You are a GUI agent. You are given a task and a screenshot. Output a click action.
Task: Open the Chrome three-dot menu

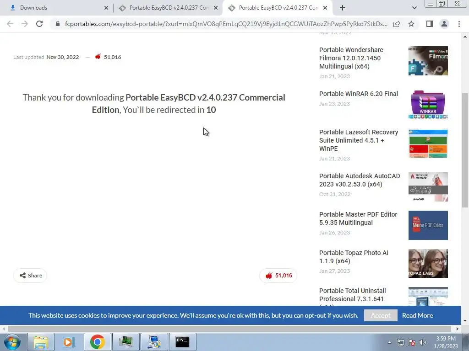[459, 24]
